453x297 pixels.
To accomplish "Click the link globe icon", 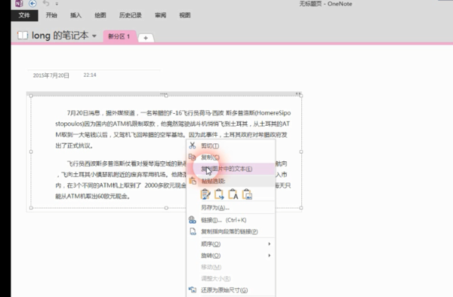I will (x=193, y=220).
